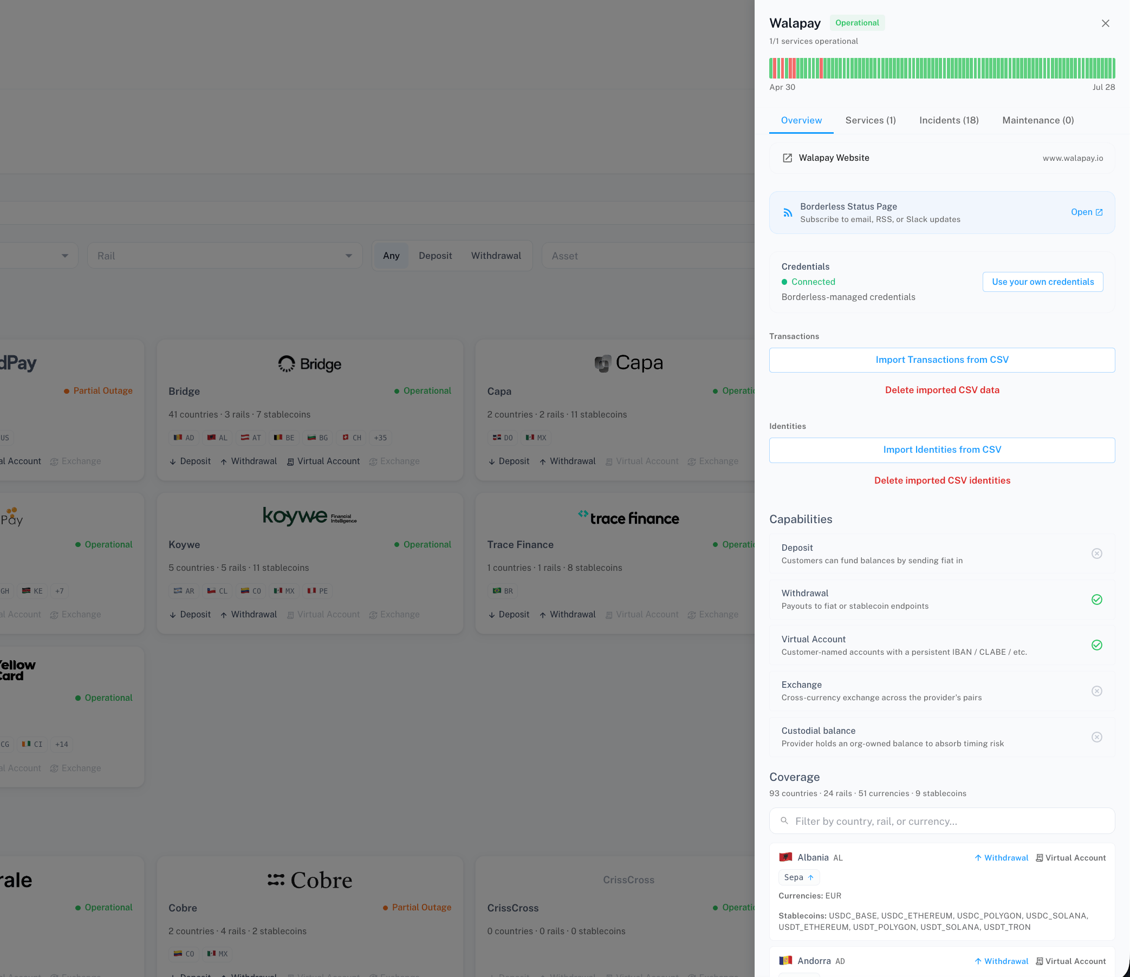The height and width of the screenshot is (977, 1130).
Task: Click the DO country chip on Capa card
Action: pos(502,438)
